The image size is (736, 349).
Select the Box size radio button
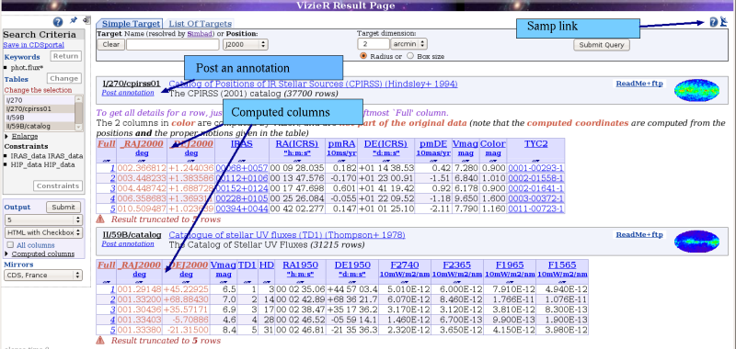[x=409, y=56]
